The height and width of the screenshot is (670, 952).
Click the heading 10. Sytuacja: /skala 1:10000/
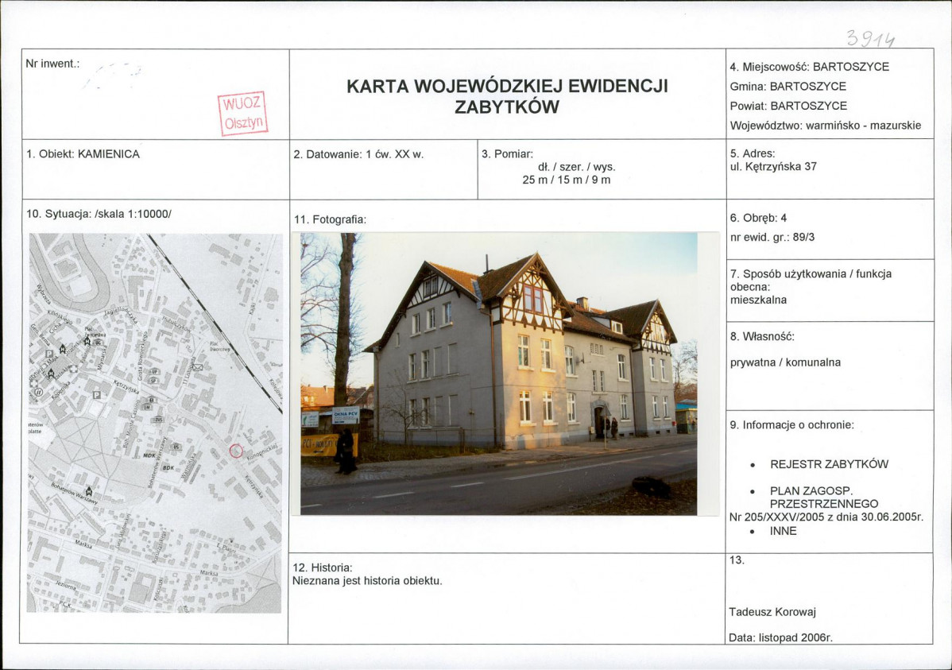99,214
